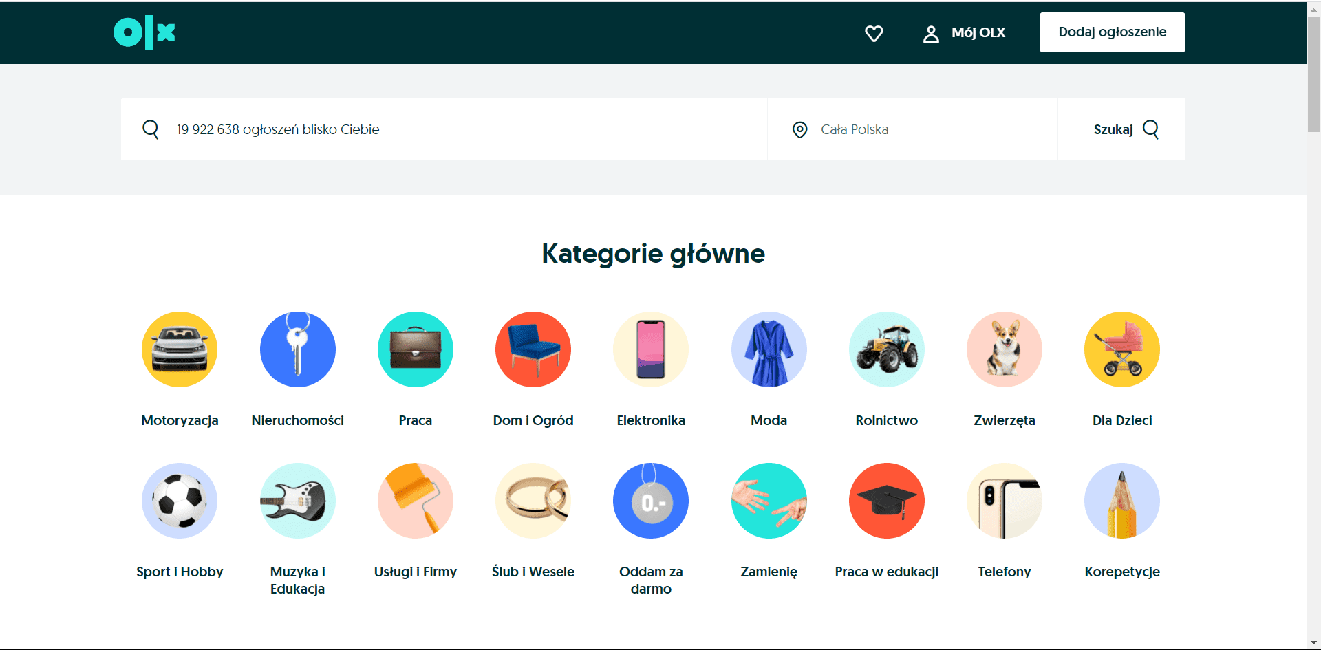Open the Rolnictwo tractor category icon
Screen dimensions: 1321x650
pos(887,349)
